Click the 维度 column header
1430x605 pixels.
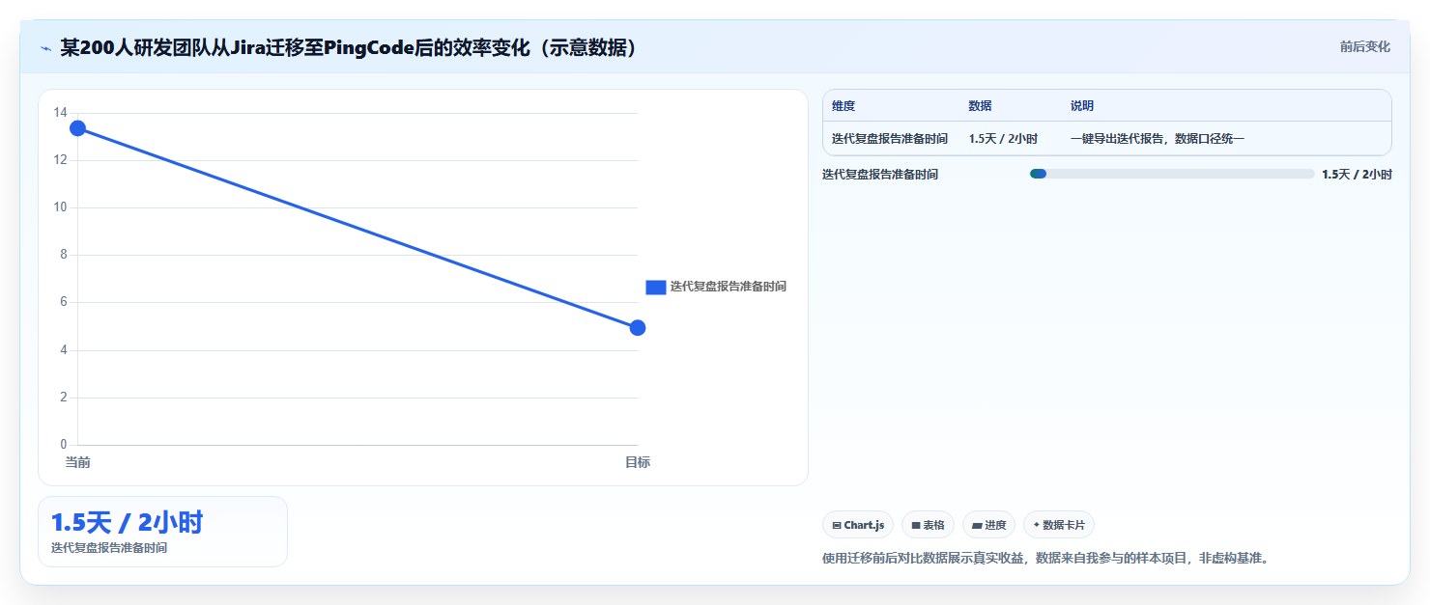coord(844,106)
